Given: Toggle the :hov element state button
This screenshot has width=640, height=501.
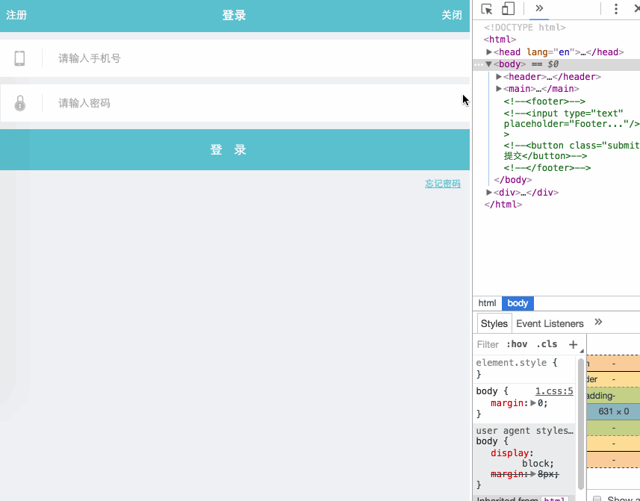Looking at the screenshot, I should [517, 344].
